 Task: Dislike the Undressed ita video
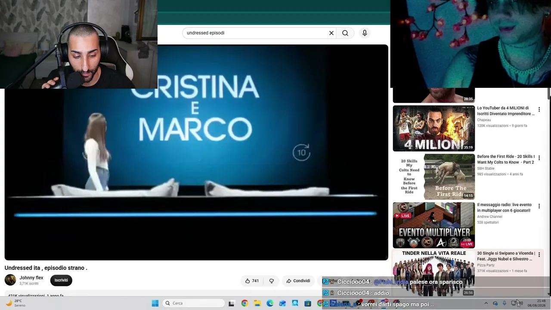pyautogui.click(x=272, y=281)
